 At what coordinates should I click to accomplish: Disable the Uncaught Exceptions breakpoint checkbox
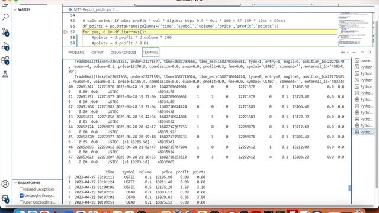click(21, 196)
